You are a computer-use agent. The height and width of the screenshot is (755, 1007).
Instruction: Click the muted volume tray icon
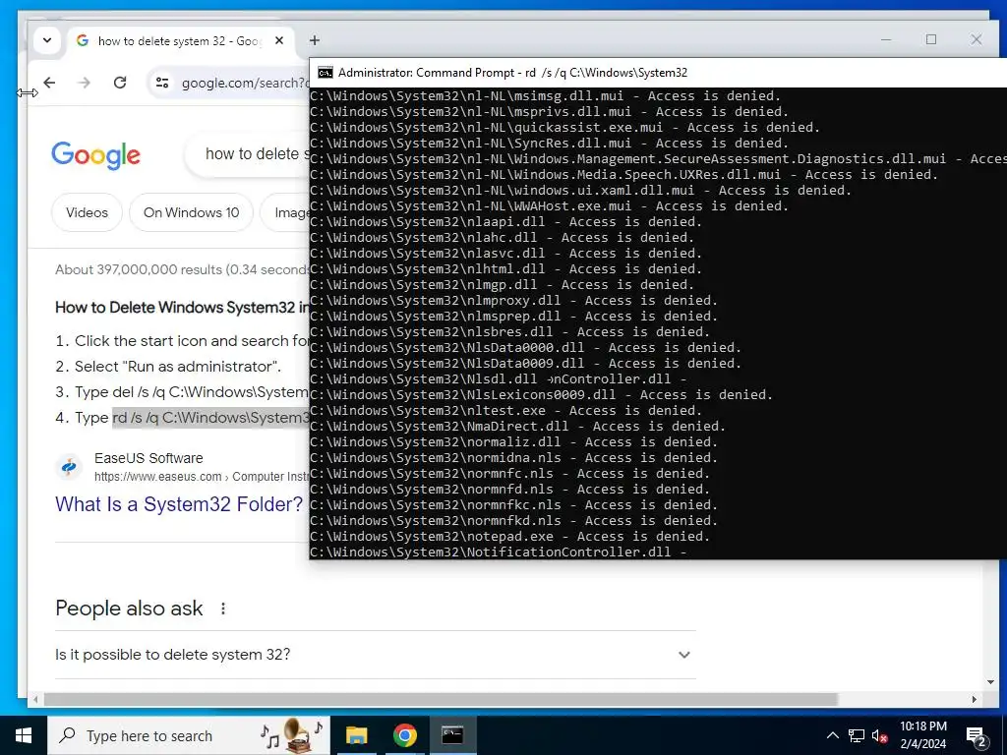tap(880, 735)
